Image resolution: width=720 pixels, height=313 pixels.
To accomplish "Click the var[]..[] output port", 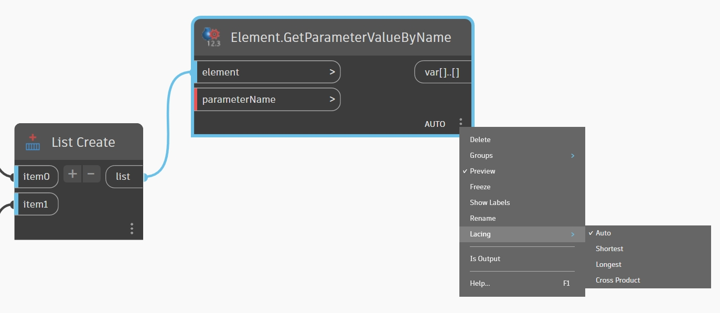I will point(442,72).
